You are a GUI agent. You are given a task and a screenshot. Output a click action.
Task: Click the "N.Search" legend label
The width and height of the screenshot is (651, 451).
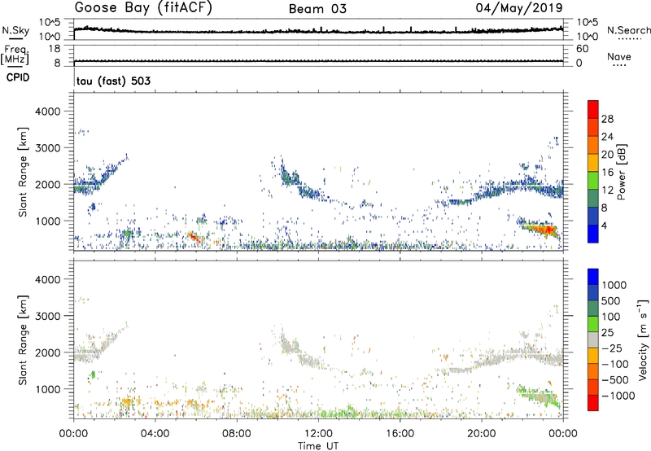coord(628,30)
